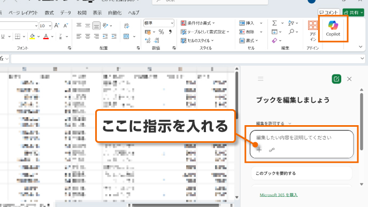
Task: Open the 表示 view tab
Action: pos(97,13)
